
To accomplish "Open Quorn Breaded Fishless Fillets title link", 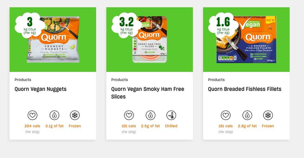I will coord(244,89).
